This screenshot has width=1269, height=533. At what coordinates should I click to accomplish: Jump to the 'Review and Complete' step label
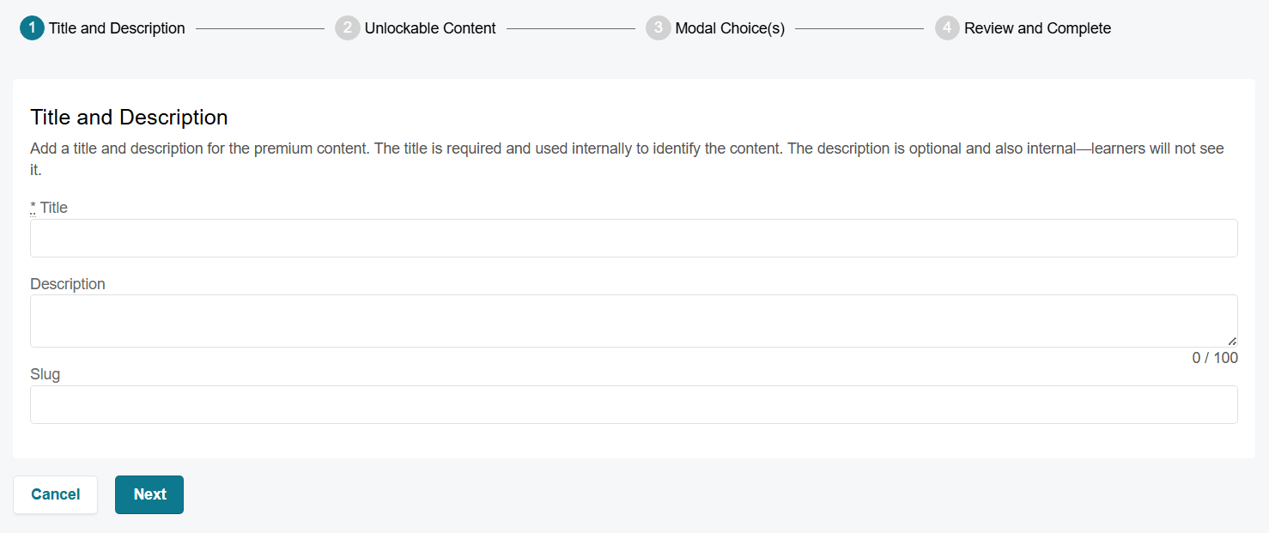[x=1037, y=28]
